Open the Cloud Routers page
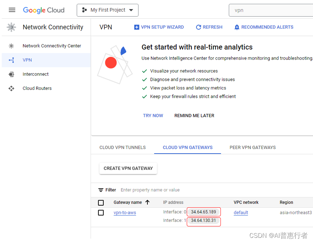This screenshot has width=313, height=242. pos(37,88)
